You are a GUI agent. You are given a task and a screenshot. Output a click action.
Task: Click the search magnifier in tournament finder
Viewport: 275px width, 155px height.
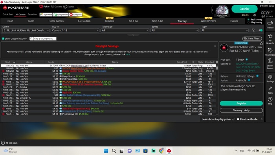point(31,39)
